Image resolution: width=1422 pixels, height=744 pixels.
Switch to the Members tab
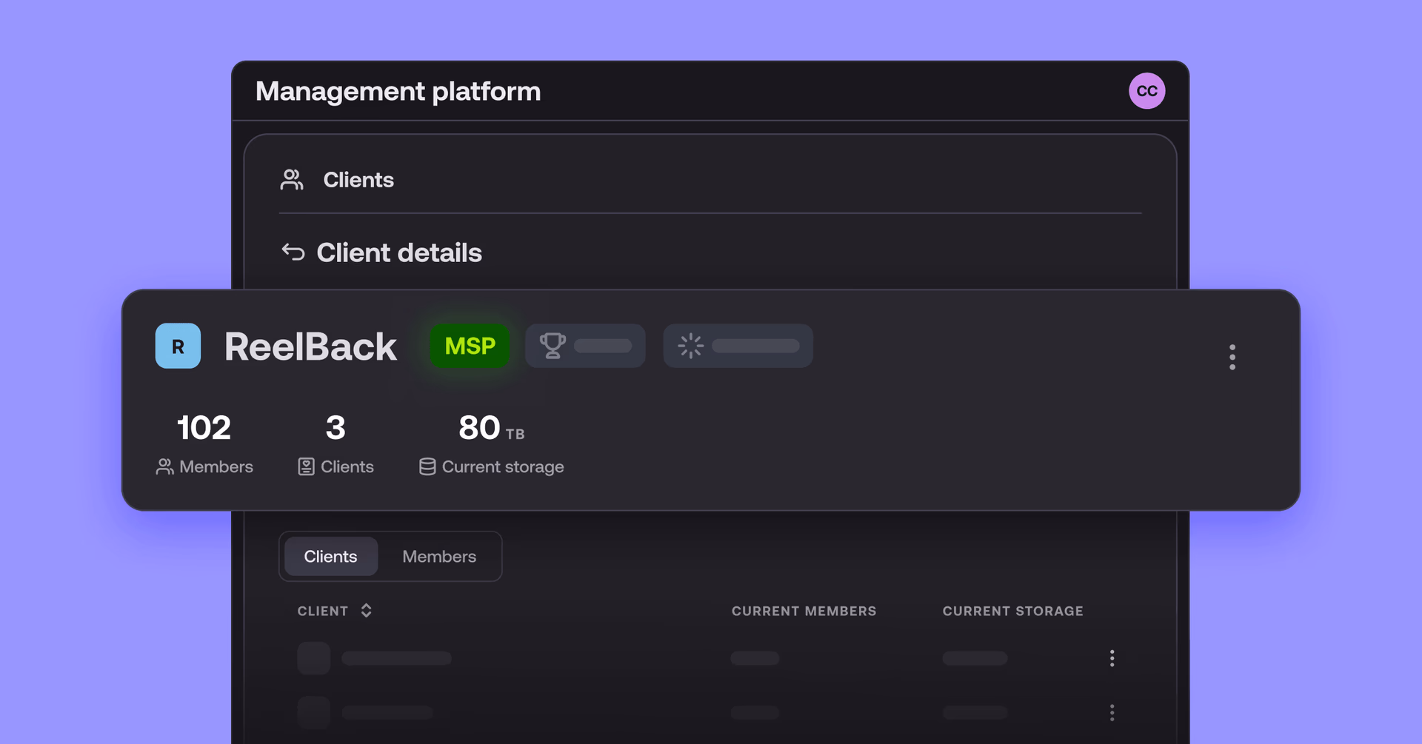[x=439, y=557]
